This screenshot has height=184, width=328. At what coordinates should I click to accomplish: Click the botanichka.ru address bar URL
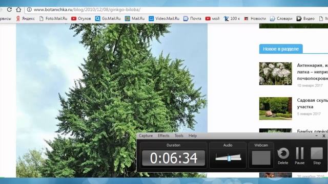tap(87, 10)
